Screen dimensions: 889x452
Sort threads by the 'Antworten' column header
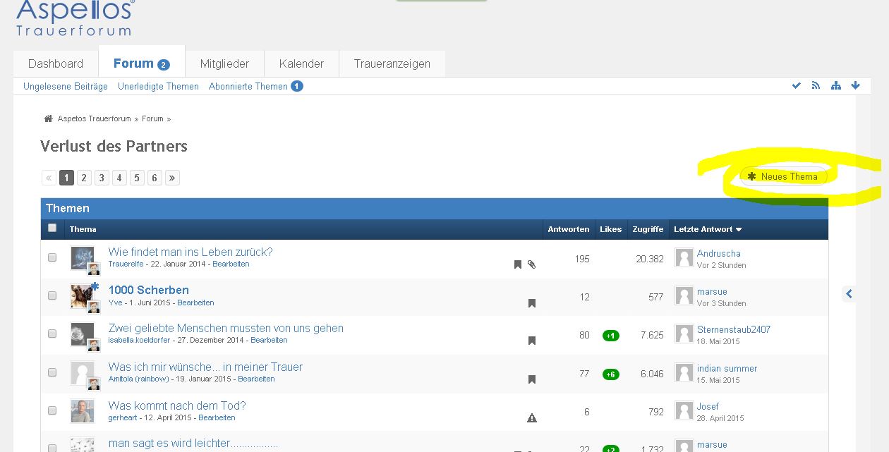click(568, 229)
